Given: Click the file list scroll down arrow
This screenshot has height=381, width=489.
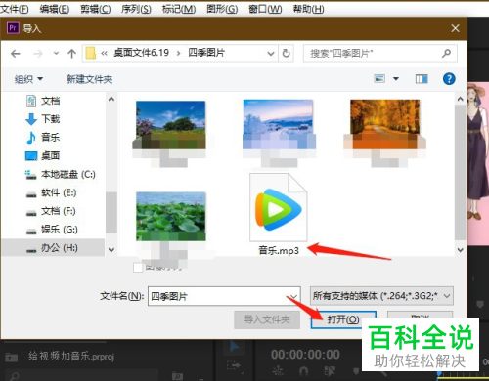Looking at the screenshot, I should (461, 250).
